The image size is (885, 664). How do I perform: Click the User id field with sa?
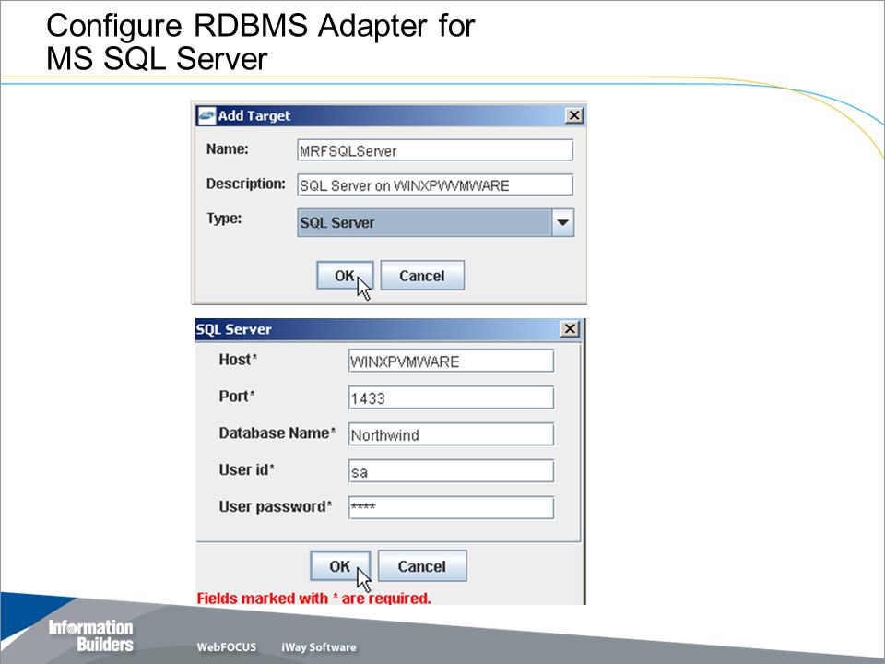click(x=451, y=471)
